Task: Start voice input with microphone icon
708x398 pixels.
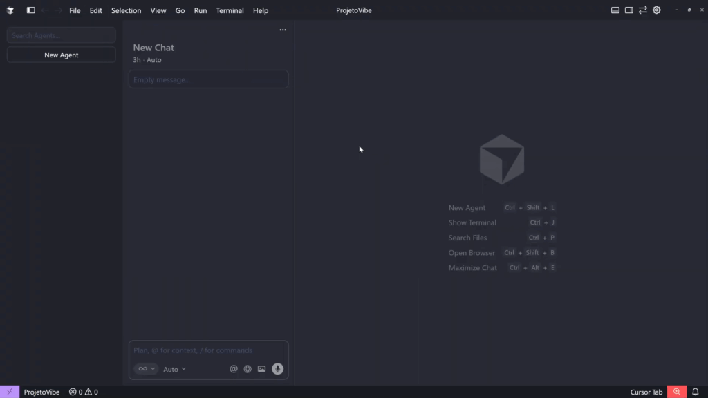Action: pos(278,369)
